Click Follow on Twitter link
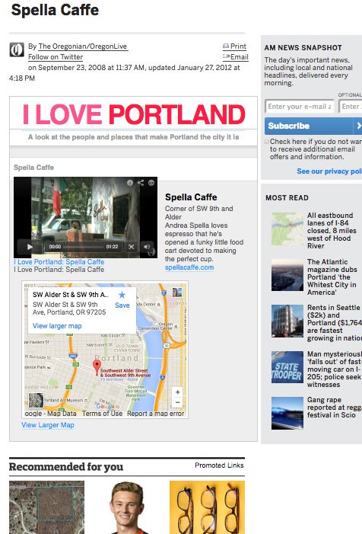This screenshot has width=362, height=534. [x=56, y=57]
